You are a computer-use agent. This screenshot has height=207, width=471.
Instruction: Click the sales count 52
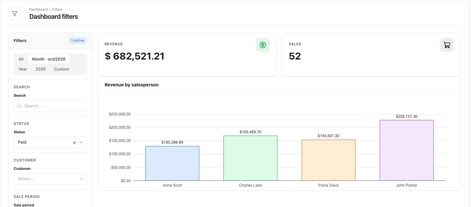295,56
